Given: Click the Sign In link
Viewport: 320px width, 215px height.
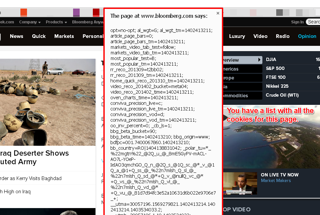Looking at the screenshot, I should (297, 22).
